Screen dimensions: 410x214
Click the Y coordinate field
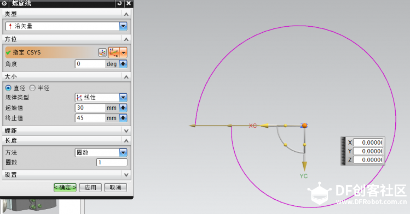(368, 151)
